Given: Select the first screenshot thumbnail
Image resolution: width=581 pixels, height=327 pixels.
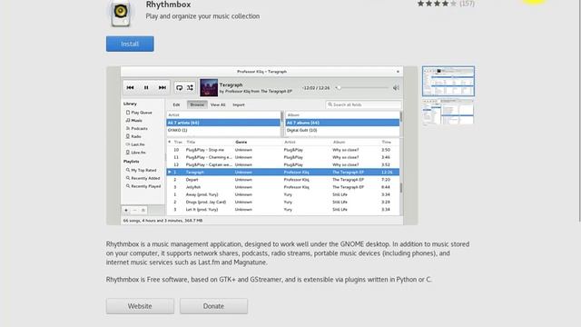Looking at the screenshot, I should (448, 81).
